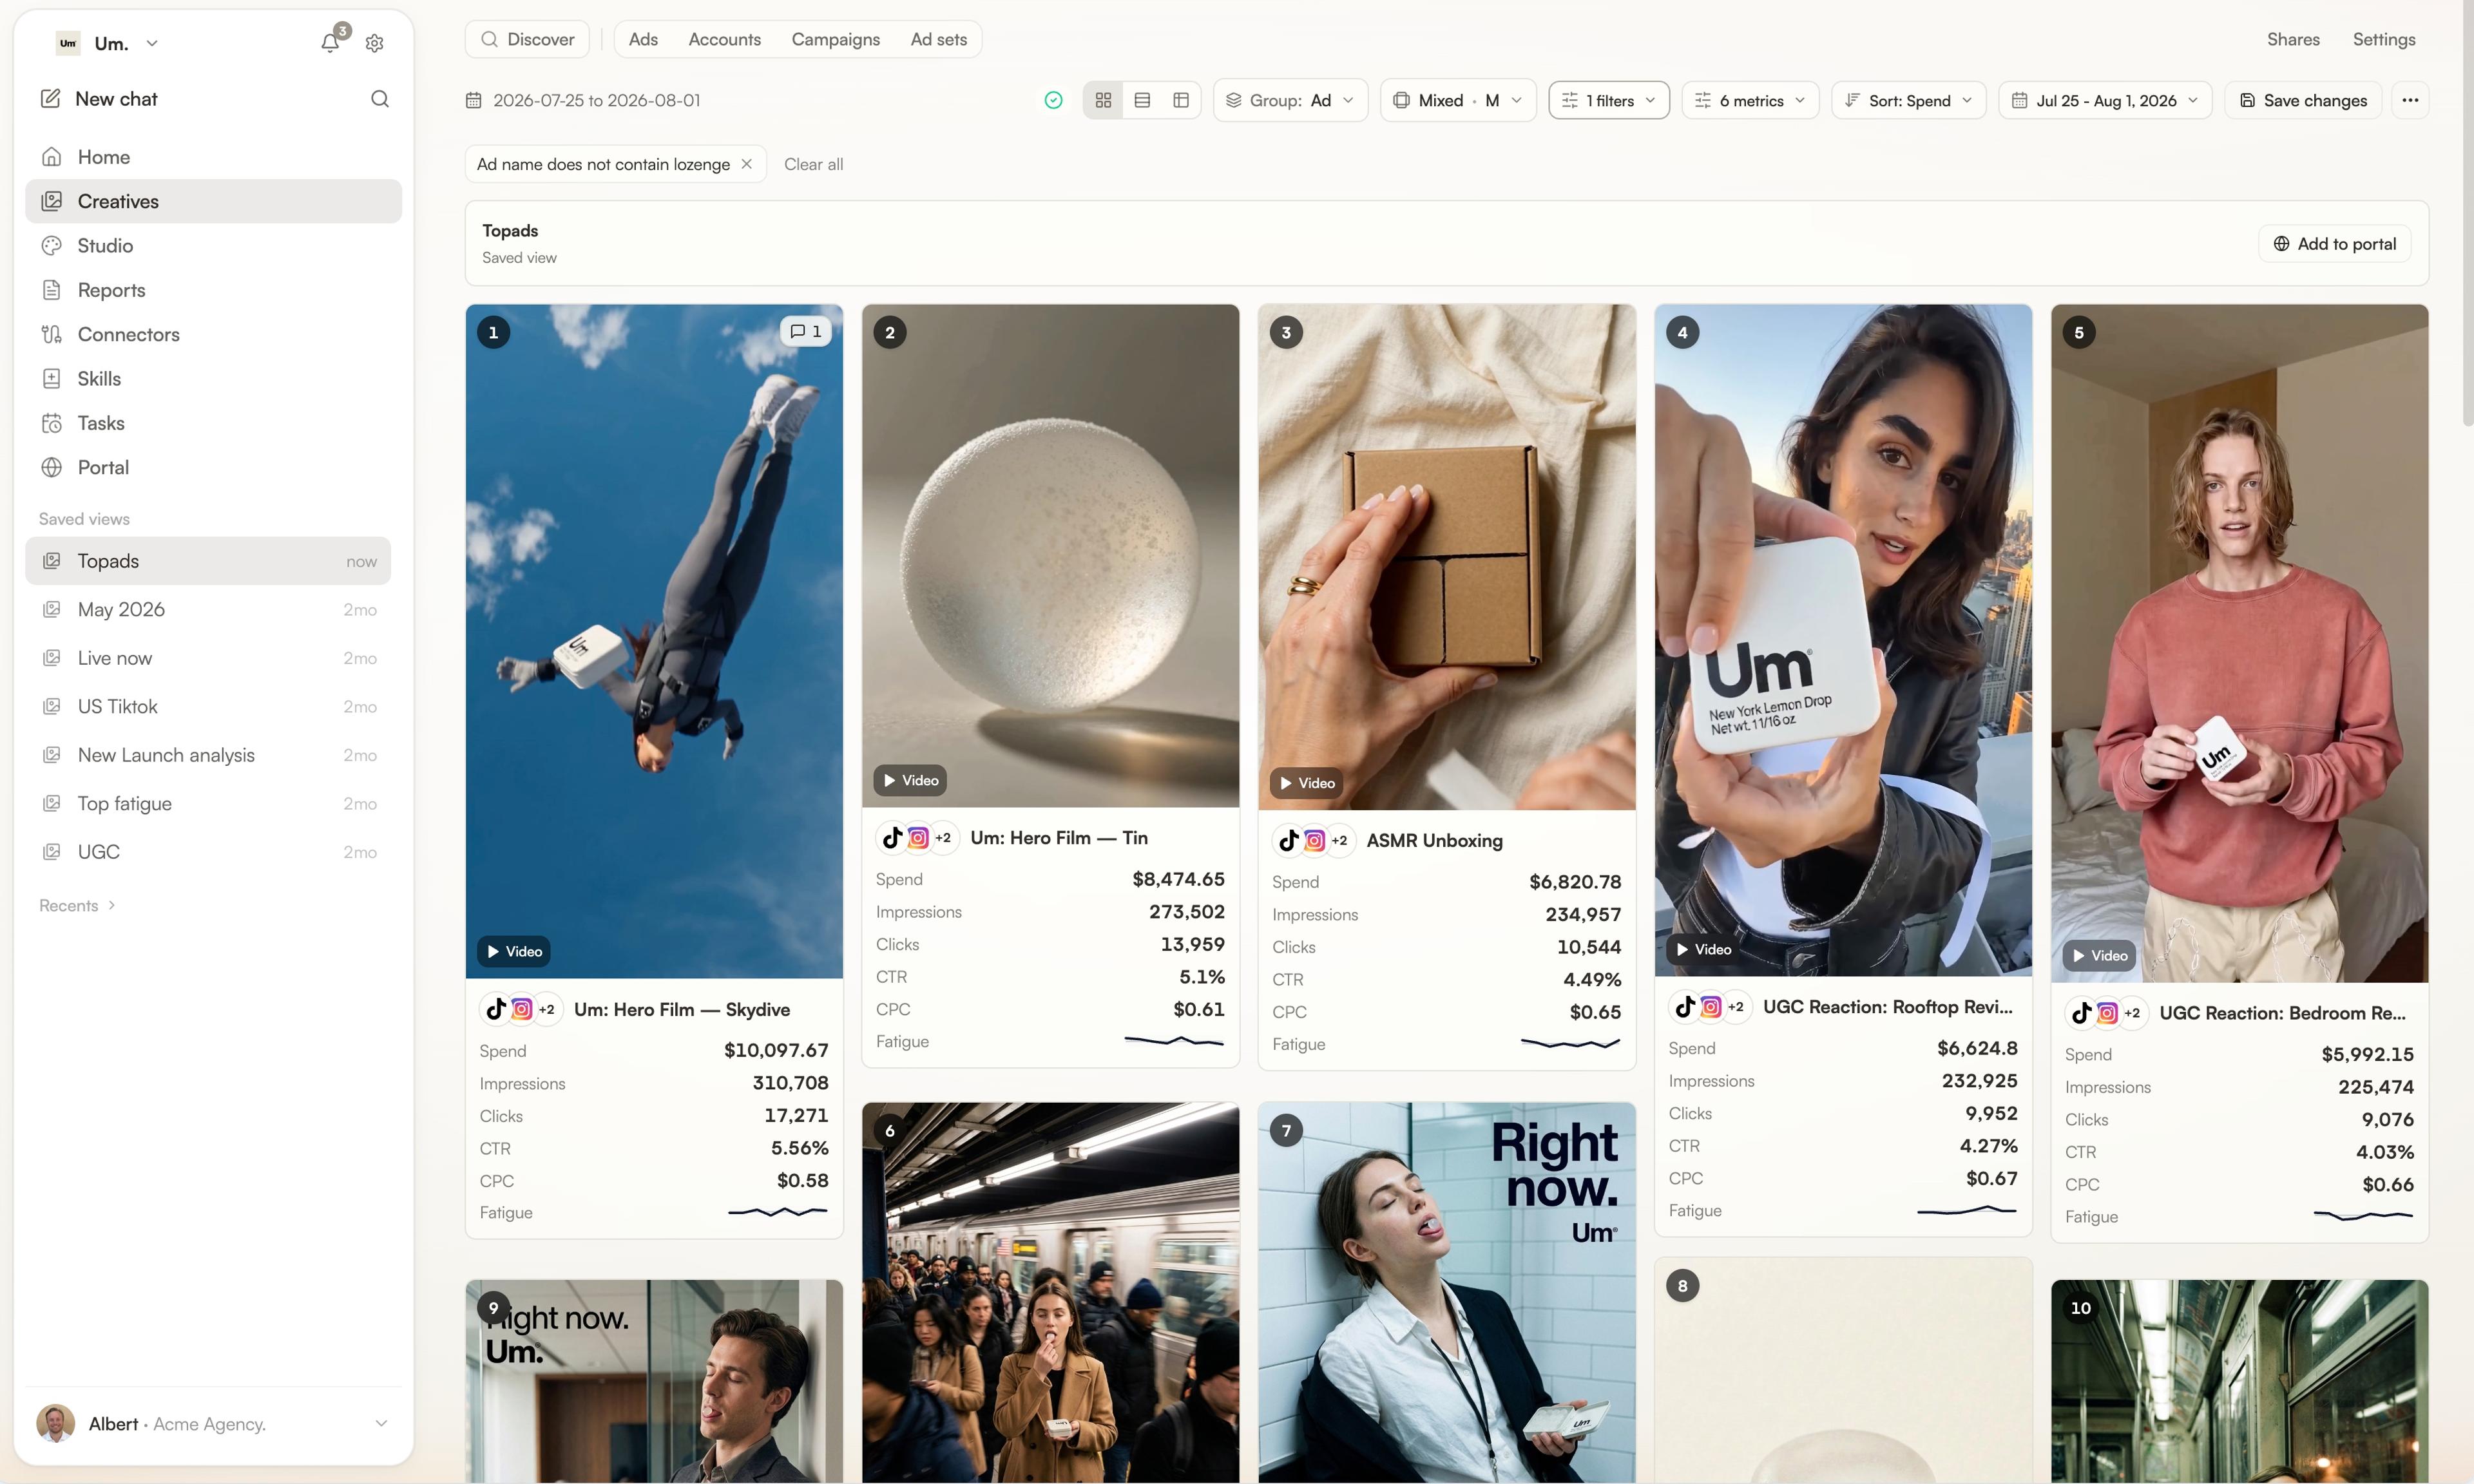This screenshot has height=1484, width=2474.
Task: Open the Um. workspace switcher
Action: pos(108,43)
